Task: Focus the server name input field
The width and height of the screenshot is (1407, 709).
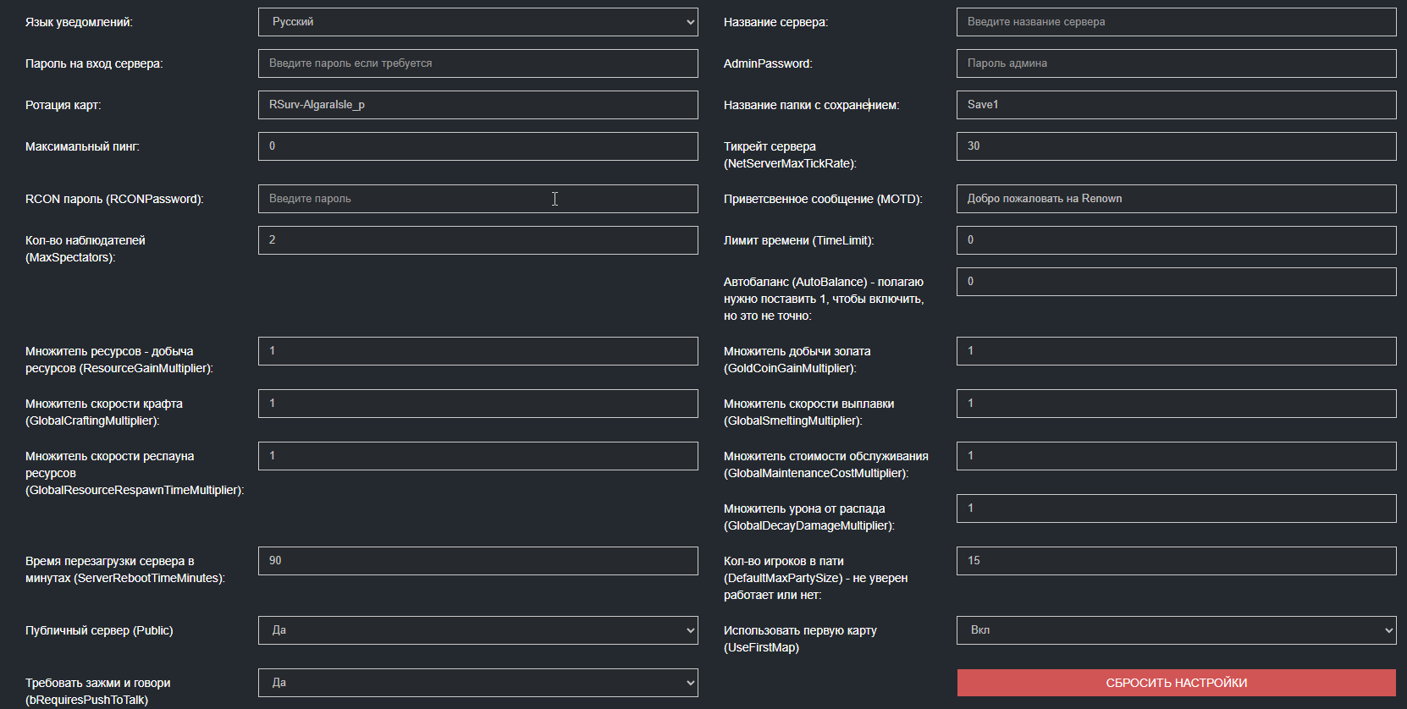Action: point(1176,22)
